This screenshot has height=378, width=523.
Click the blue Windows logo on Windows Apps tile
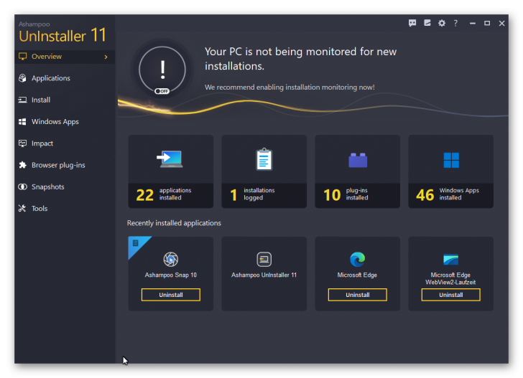pyautogui.click(x=451, y=160)
